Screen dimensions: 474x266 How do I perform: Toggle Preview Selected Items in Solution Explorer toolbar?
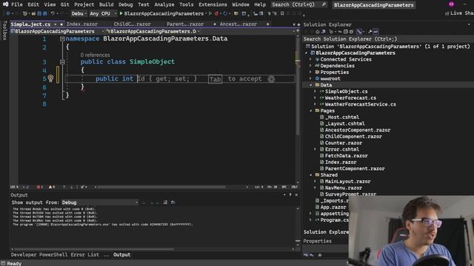375,32
